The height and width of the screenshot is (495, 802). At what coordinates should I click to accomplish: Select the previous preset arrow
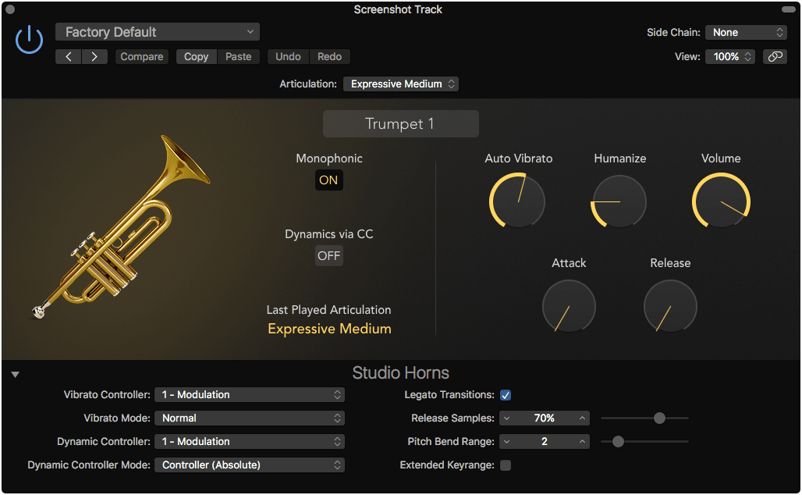click(x=69, y=56)
